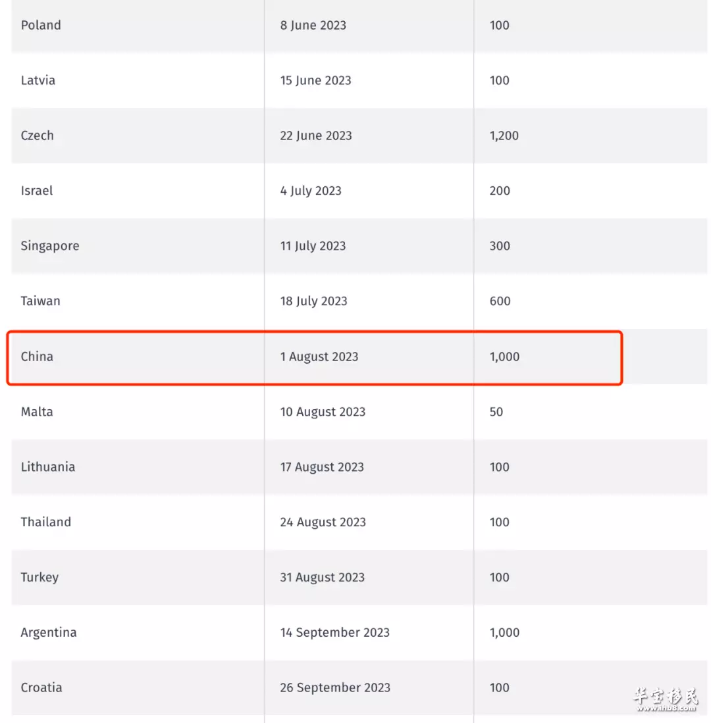Select the Malta quota value 50
711x723 pixels.
(x=496, y=412)
